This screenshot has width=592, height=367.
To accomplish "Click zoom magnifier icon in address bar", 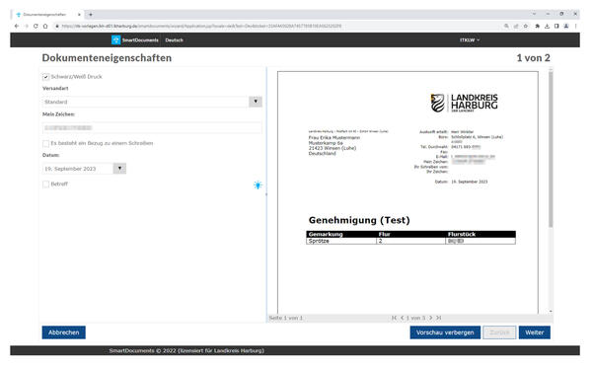I will 506,26.
